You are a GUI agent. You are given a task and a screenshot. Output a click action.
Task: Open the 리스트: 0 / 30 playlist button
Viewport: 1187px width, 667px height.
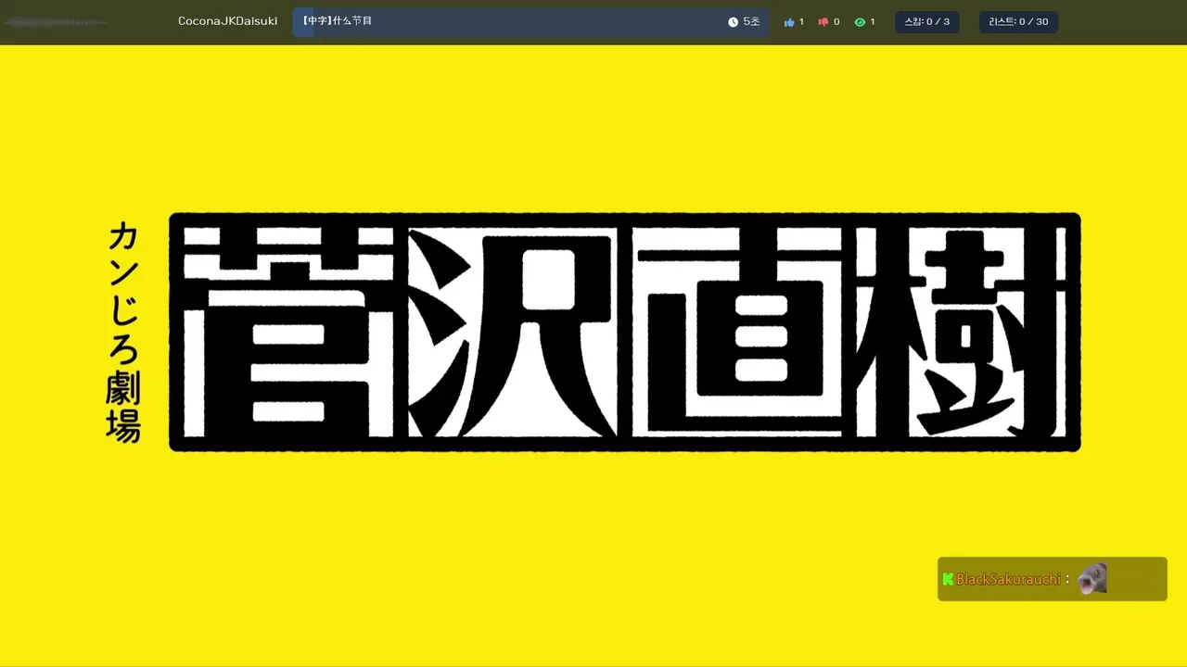point(1018,22)
